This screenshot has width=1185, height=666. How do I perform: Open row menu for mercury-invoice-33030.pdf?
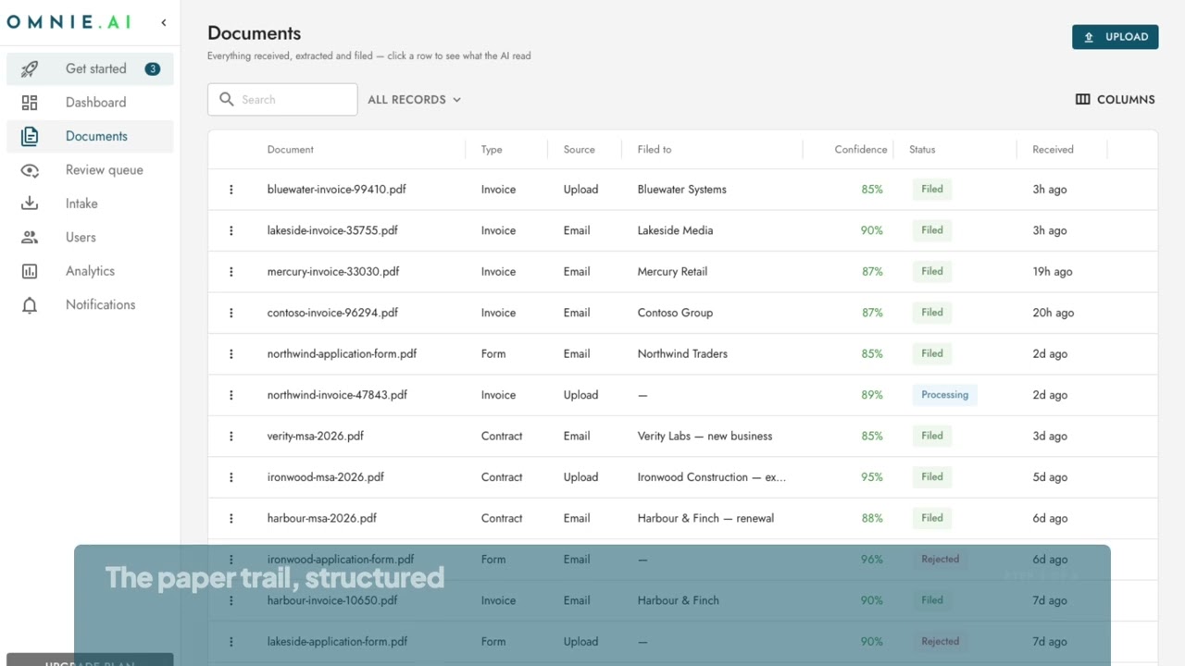(x=231, y=272)
